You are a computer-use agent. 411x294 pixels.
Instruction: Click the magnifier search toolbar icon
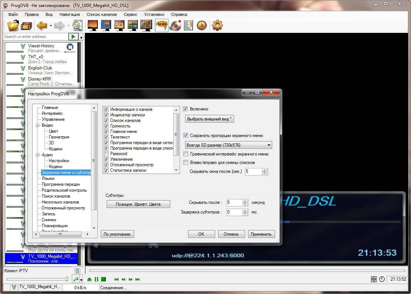point(77,25)
